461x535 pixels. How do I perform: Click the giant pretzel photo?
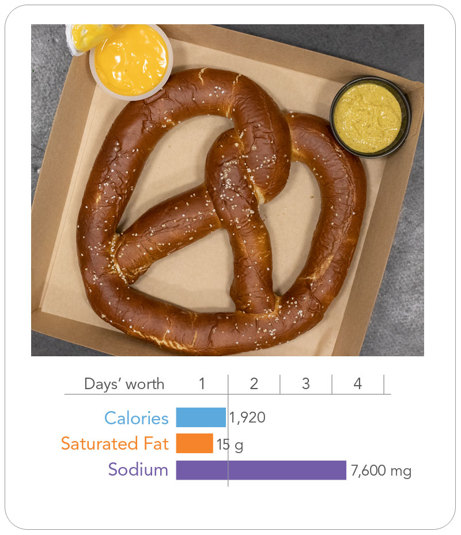pos(228,190)
